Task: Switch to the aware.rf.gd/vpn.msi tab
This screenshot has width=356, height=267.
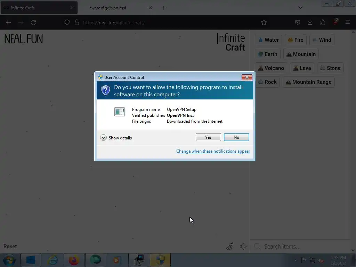Action: point(107,8)
